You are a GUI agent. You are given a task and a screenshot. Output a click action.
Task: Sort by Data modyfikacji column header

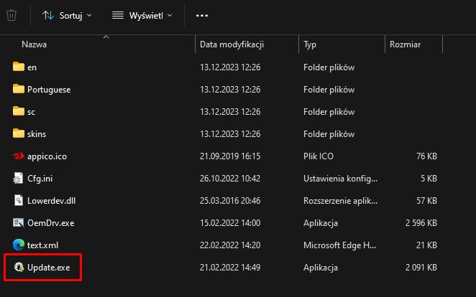point(232,44)
